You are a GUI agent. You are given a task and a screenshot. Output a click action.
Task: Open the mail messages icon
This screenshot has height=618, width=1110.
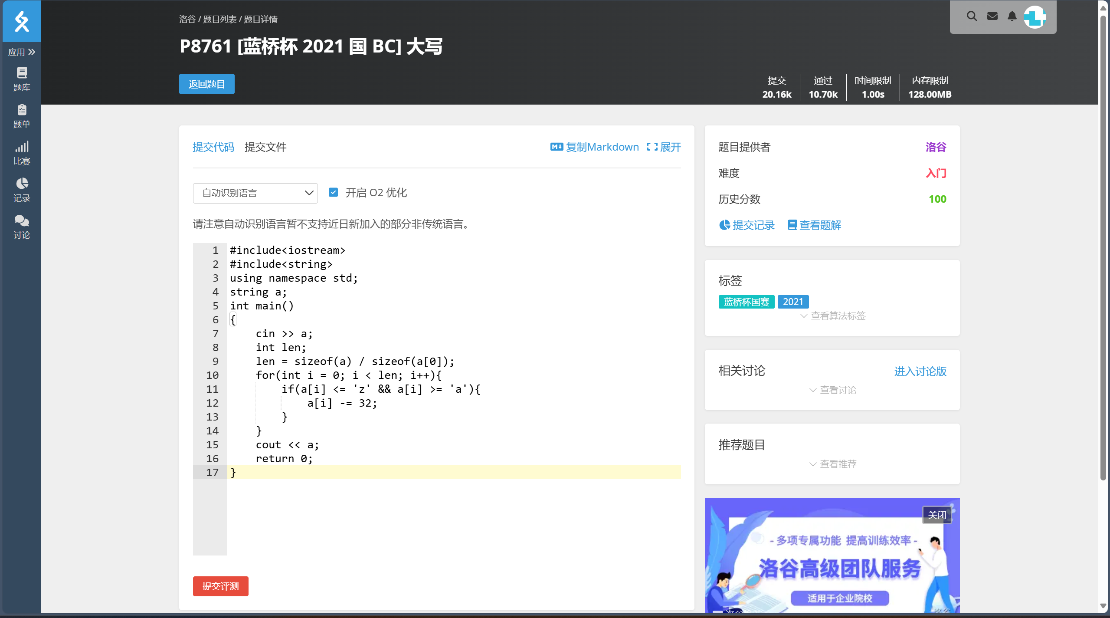tap(992, 16)
